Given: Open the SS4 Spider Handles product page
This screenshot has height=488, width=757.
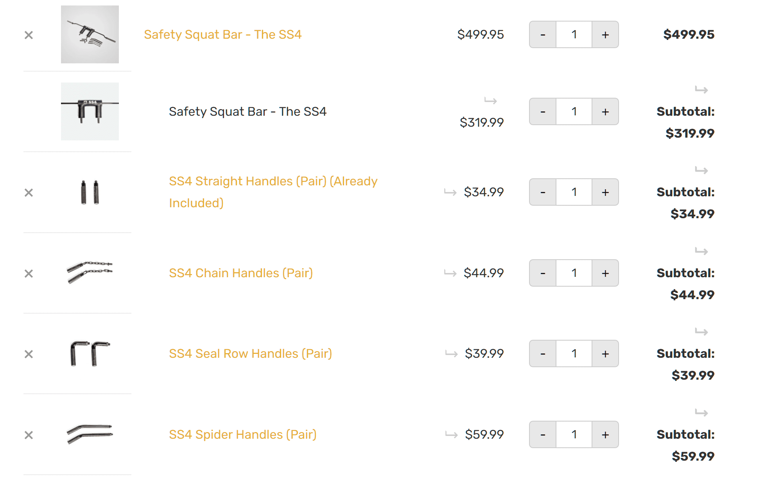Looking at the screenshot, I should pyautogui.click(x=242, y=434).
